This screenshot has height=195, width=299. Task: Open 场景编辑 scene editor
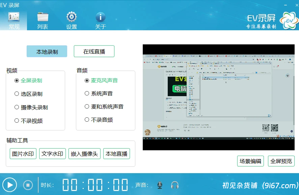[250, 161]
